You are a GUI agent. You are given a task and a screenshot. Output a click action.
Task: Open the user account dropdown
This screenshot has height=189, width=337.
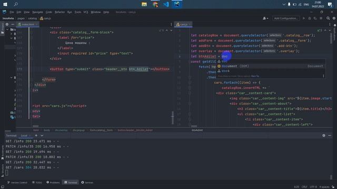click(265, 18)
